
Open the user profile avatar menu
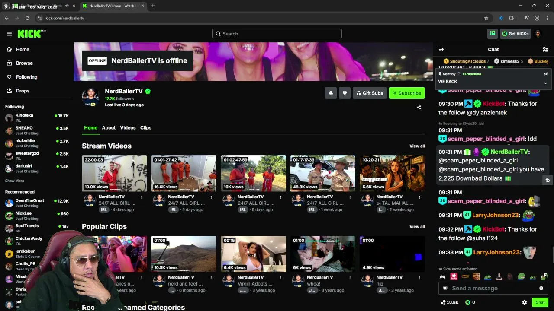click(538, 34)
